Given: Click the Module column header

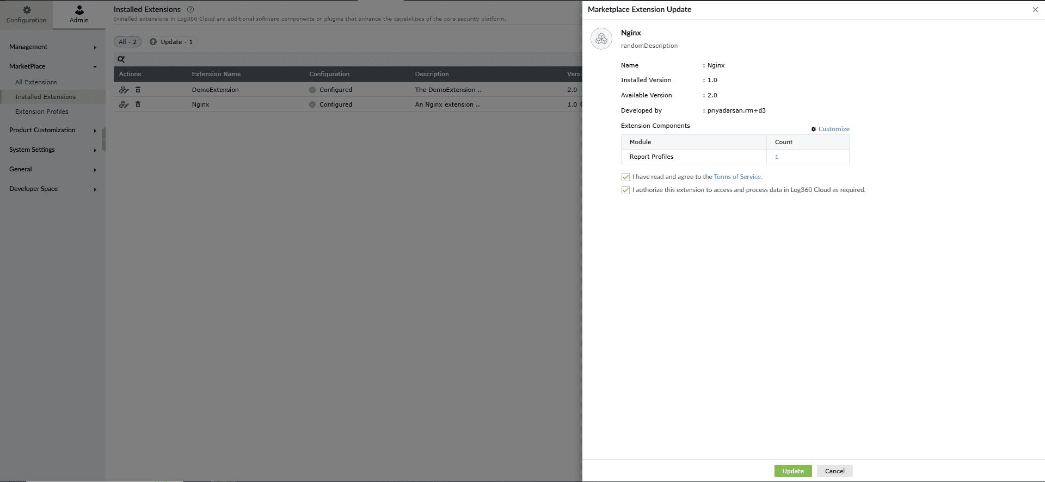Looking at the screenshot, I should [x=640, y=142].
